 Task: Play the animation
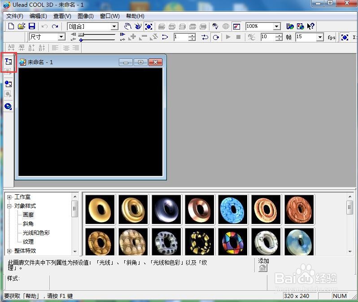click(x=228, y=37)
